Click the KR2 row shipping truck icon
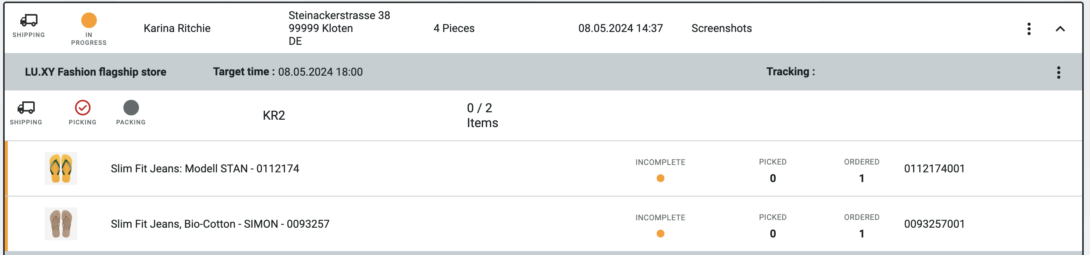The width and height of the screenshot is (1090, 255). point(26,108)
